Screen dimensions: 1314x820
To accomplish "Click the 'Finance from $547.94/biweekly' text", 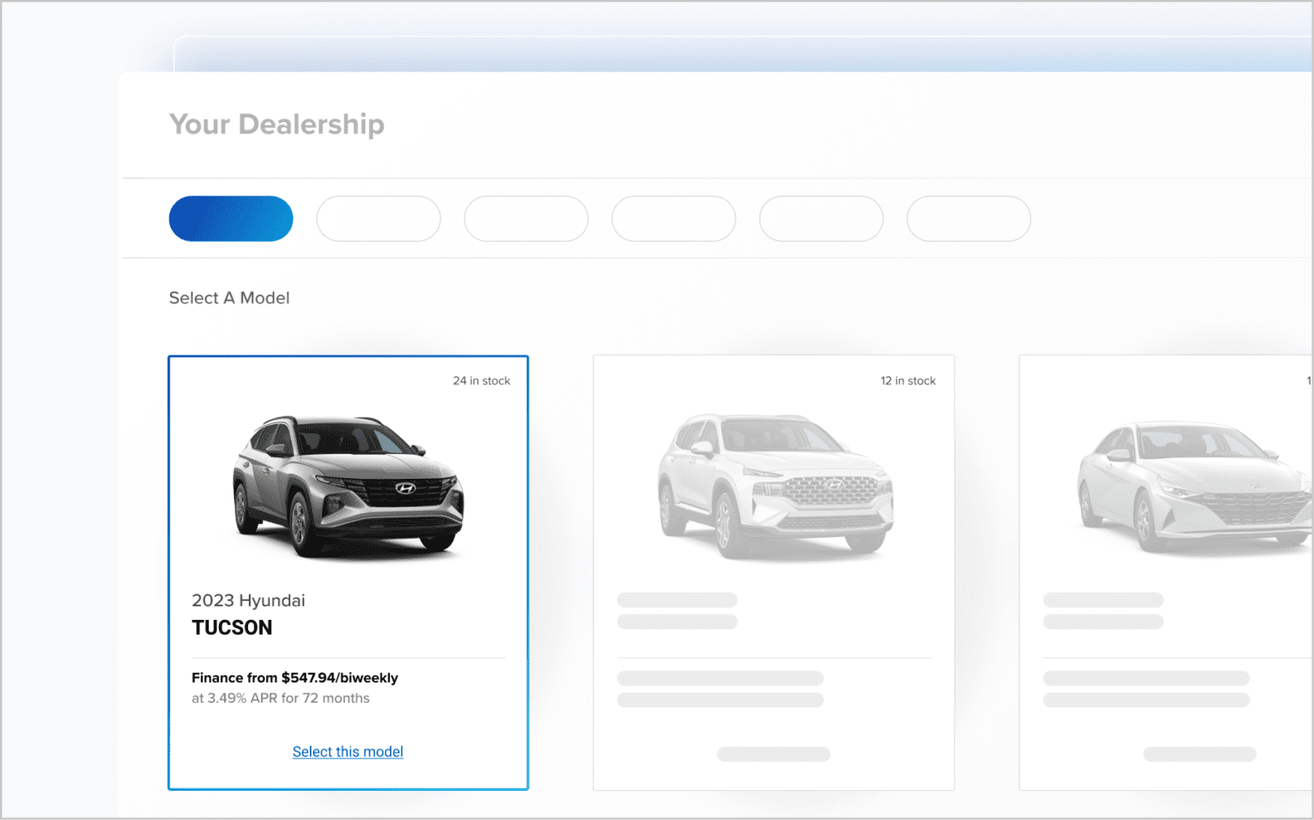I will point(294,677).
